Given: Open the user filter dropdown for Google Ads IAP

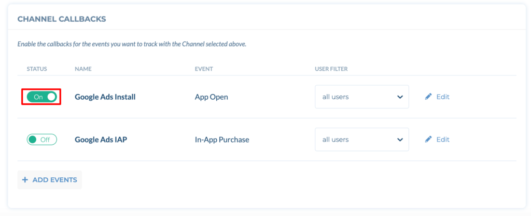Looking at the screenshot, I should (x=361, y=140).
